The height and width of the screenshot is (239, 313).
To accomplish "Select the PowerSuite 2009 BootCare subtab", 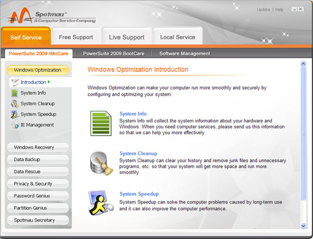I will click(114, 54).
